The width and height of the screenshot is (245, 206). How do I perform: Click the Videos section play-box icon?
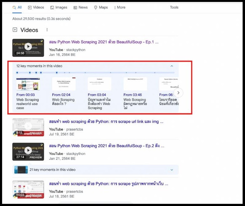pyautogui.click(x=15, y=30)
